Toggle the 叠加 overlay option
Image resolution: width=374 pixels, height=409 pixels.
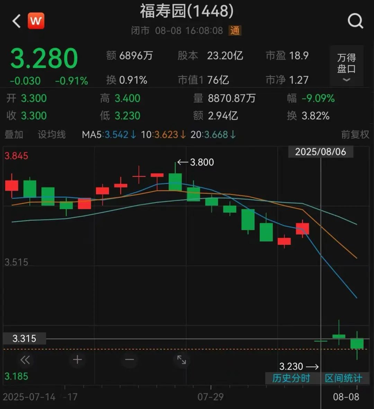(14, 135)
